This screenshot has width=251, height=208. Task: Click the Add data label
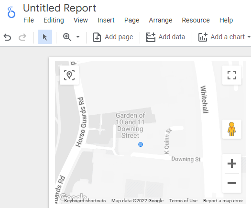[x=172, y=37]
